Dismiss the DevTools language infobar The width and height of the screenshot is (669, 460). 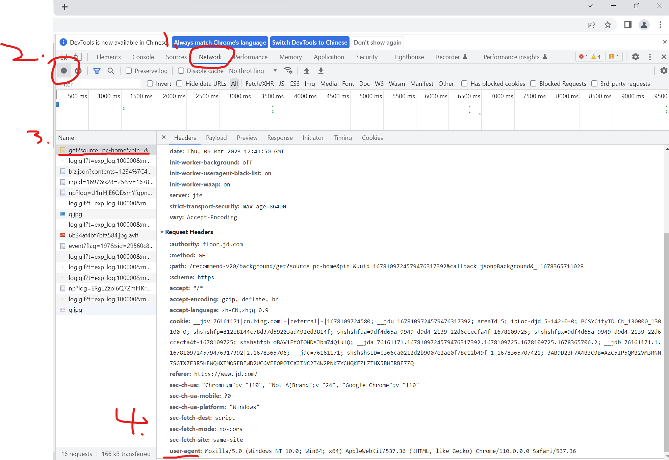pos(665,42)
